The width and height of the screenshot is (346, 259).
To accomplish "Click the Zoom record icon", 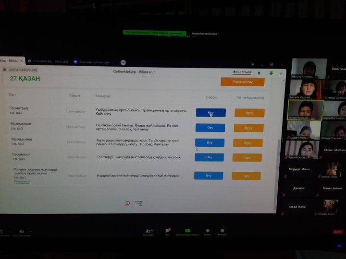I will 208,231.
